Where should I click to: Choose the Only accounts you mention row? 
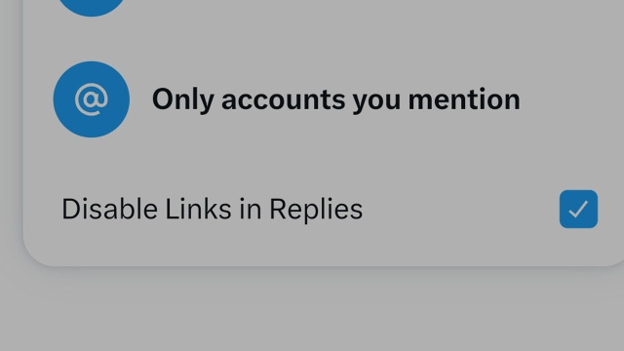[324, 99]
